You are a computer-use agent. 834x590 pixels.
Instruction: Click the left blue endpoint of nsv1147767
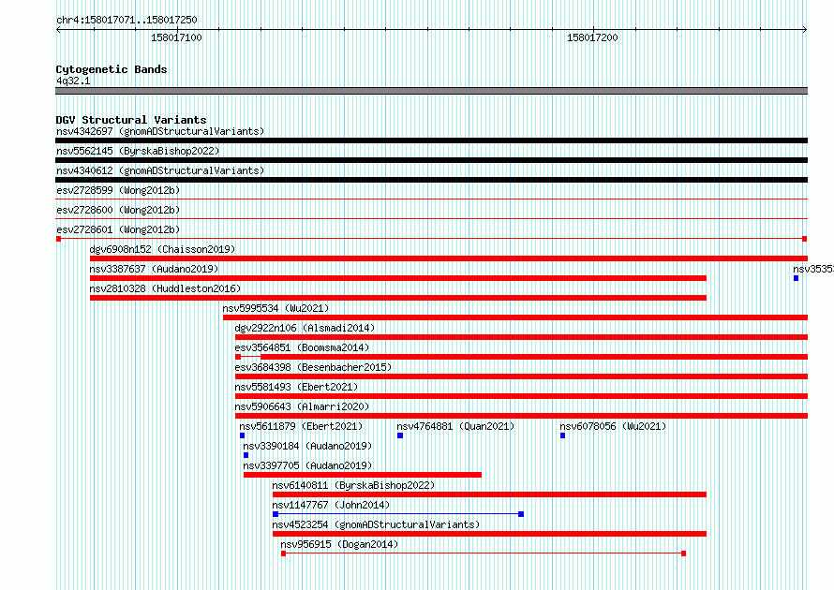point(276,514)
